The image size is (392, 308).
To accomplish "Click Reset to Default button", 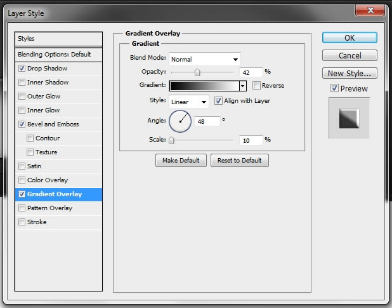I will [x=240, y=161].
